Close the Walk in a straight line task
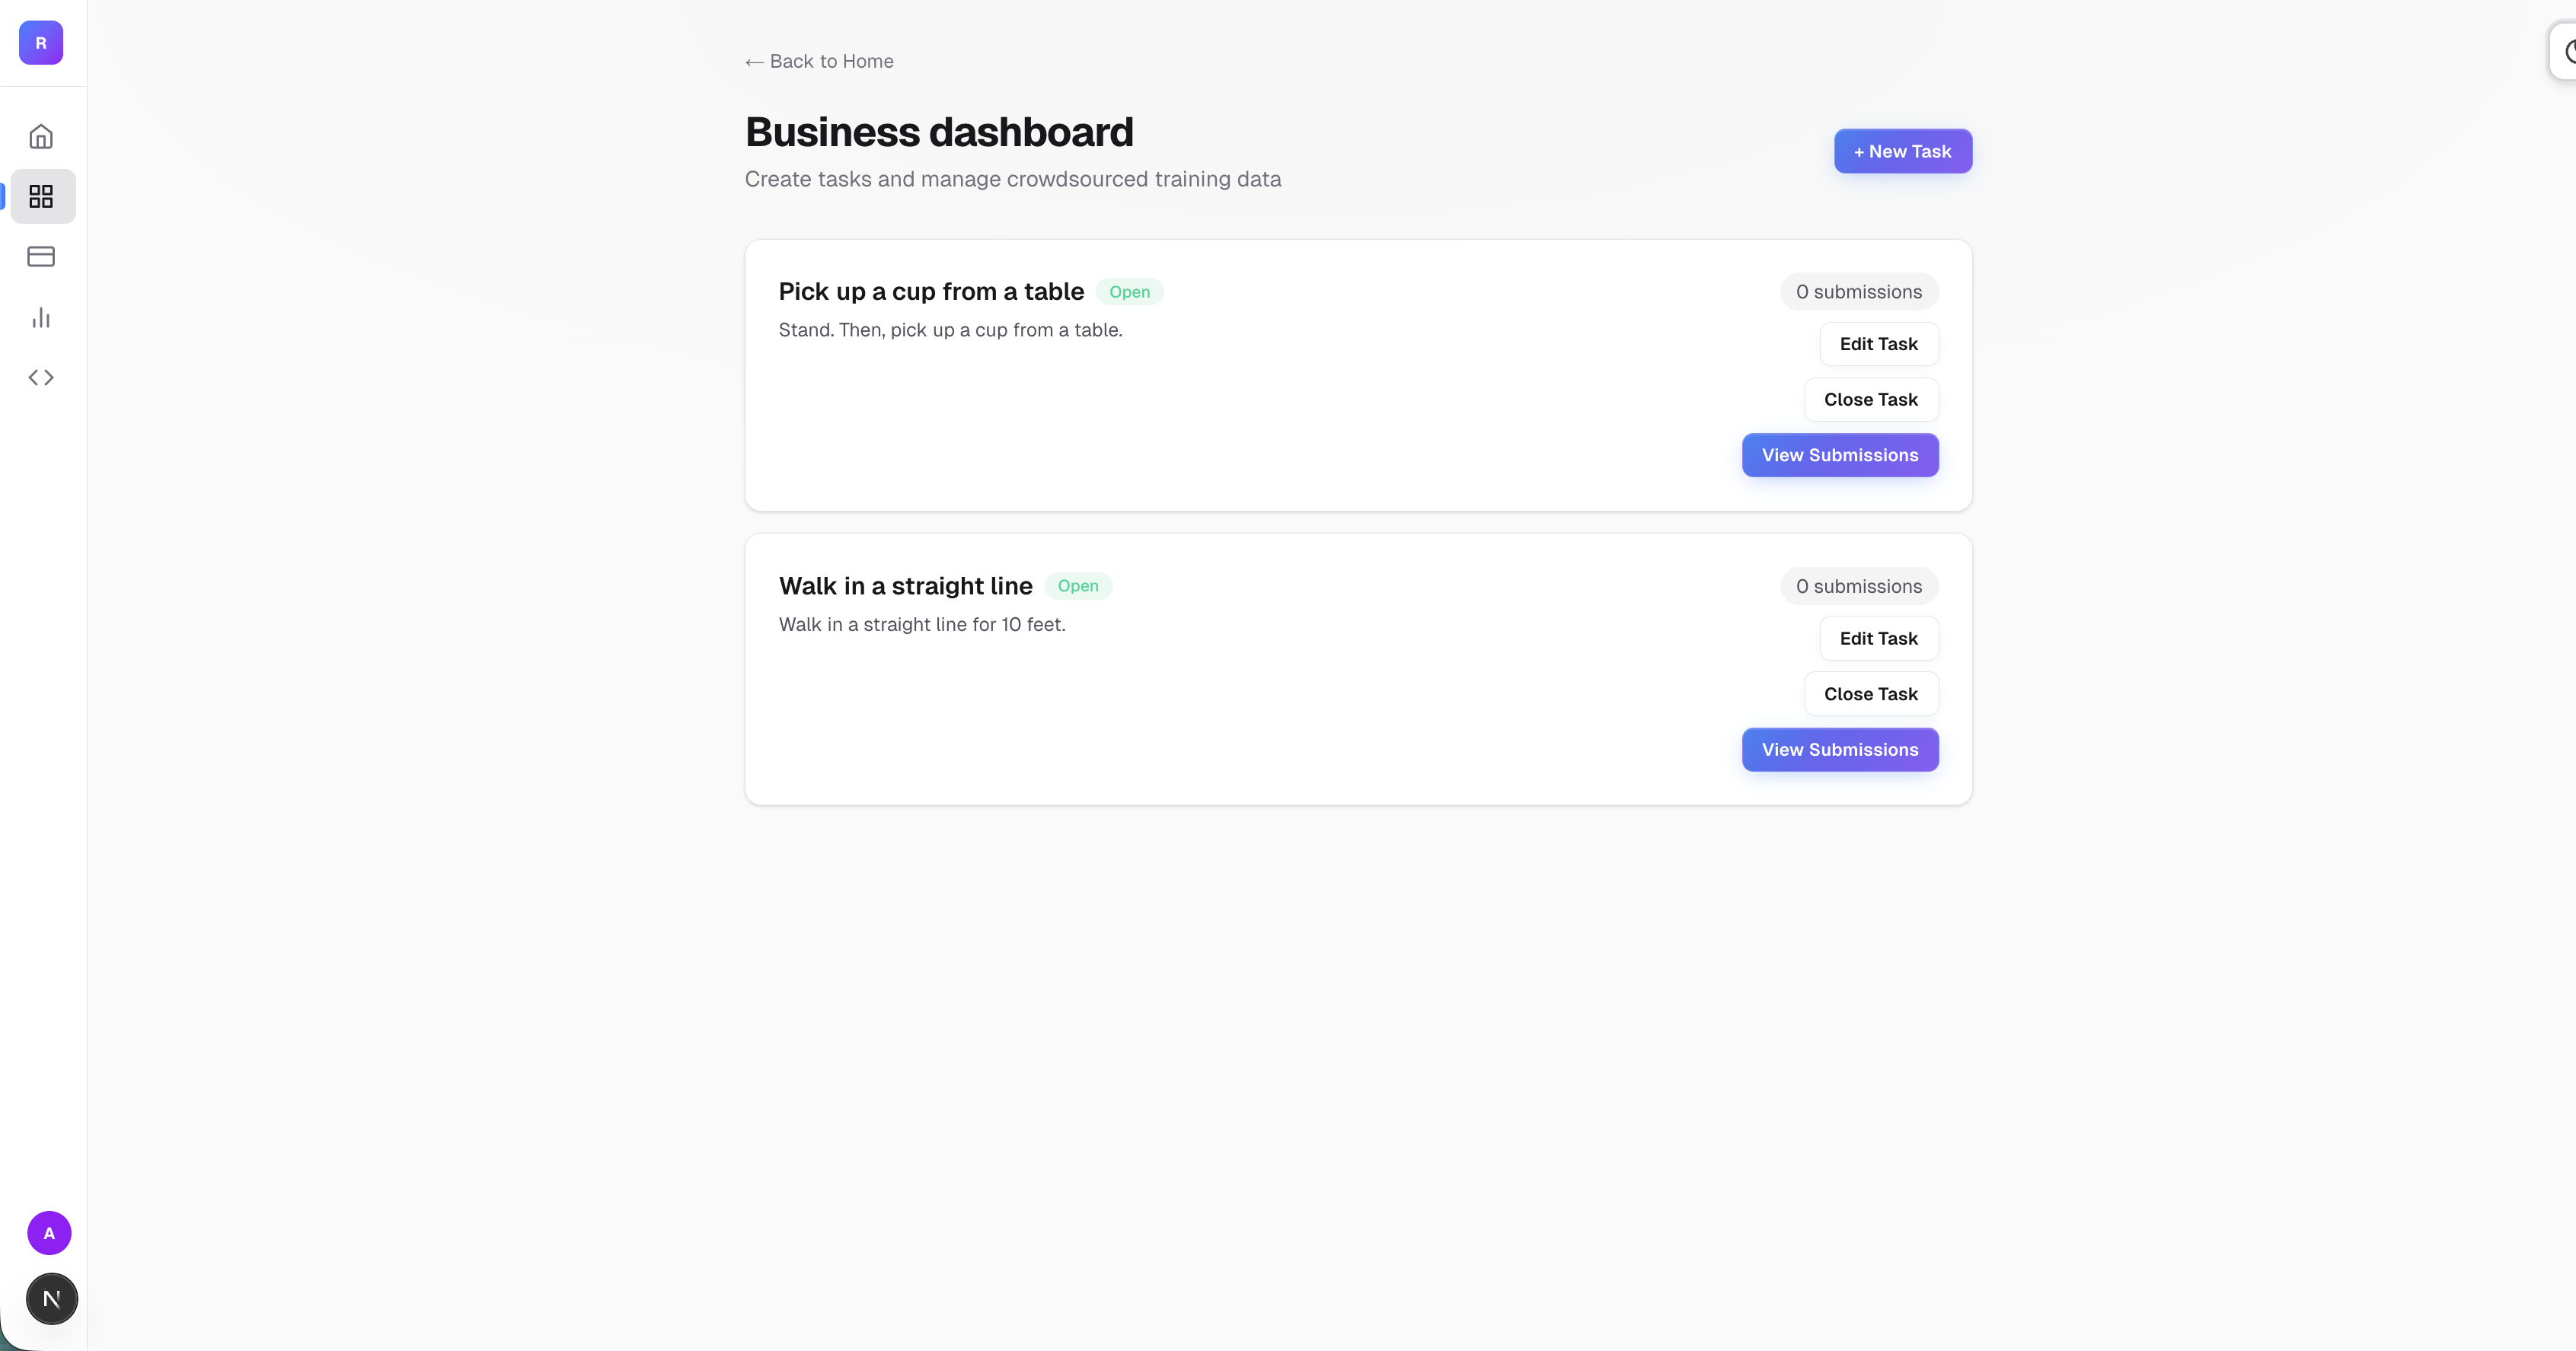 (1870, 694)
